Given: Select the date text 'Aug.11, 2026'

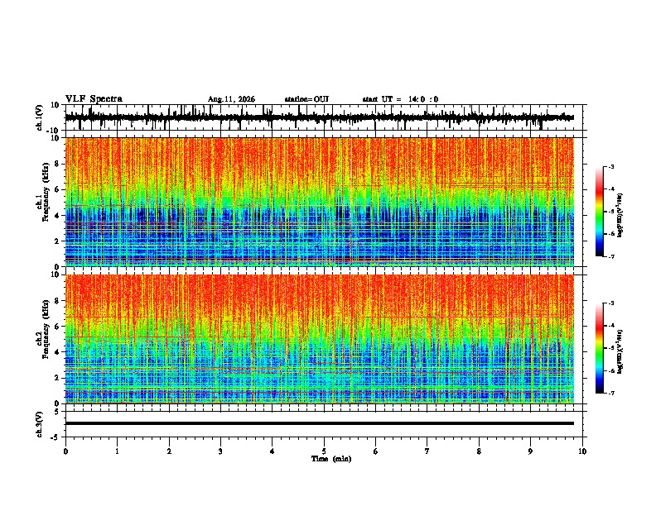Looking at the screenshot, I should [231, 99].
